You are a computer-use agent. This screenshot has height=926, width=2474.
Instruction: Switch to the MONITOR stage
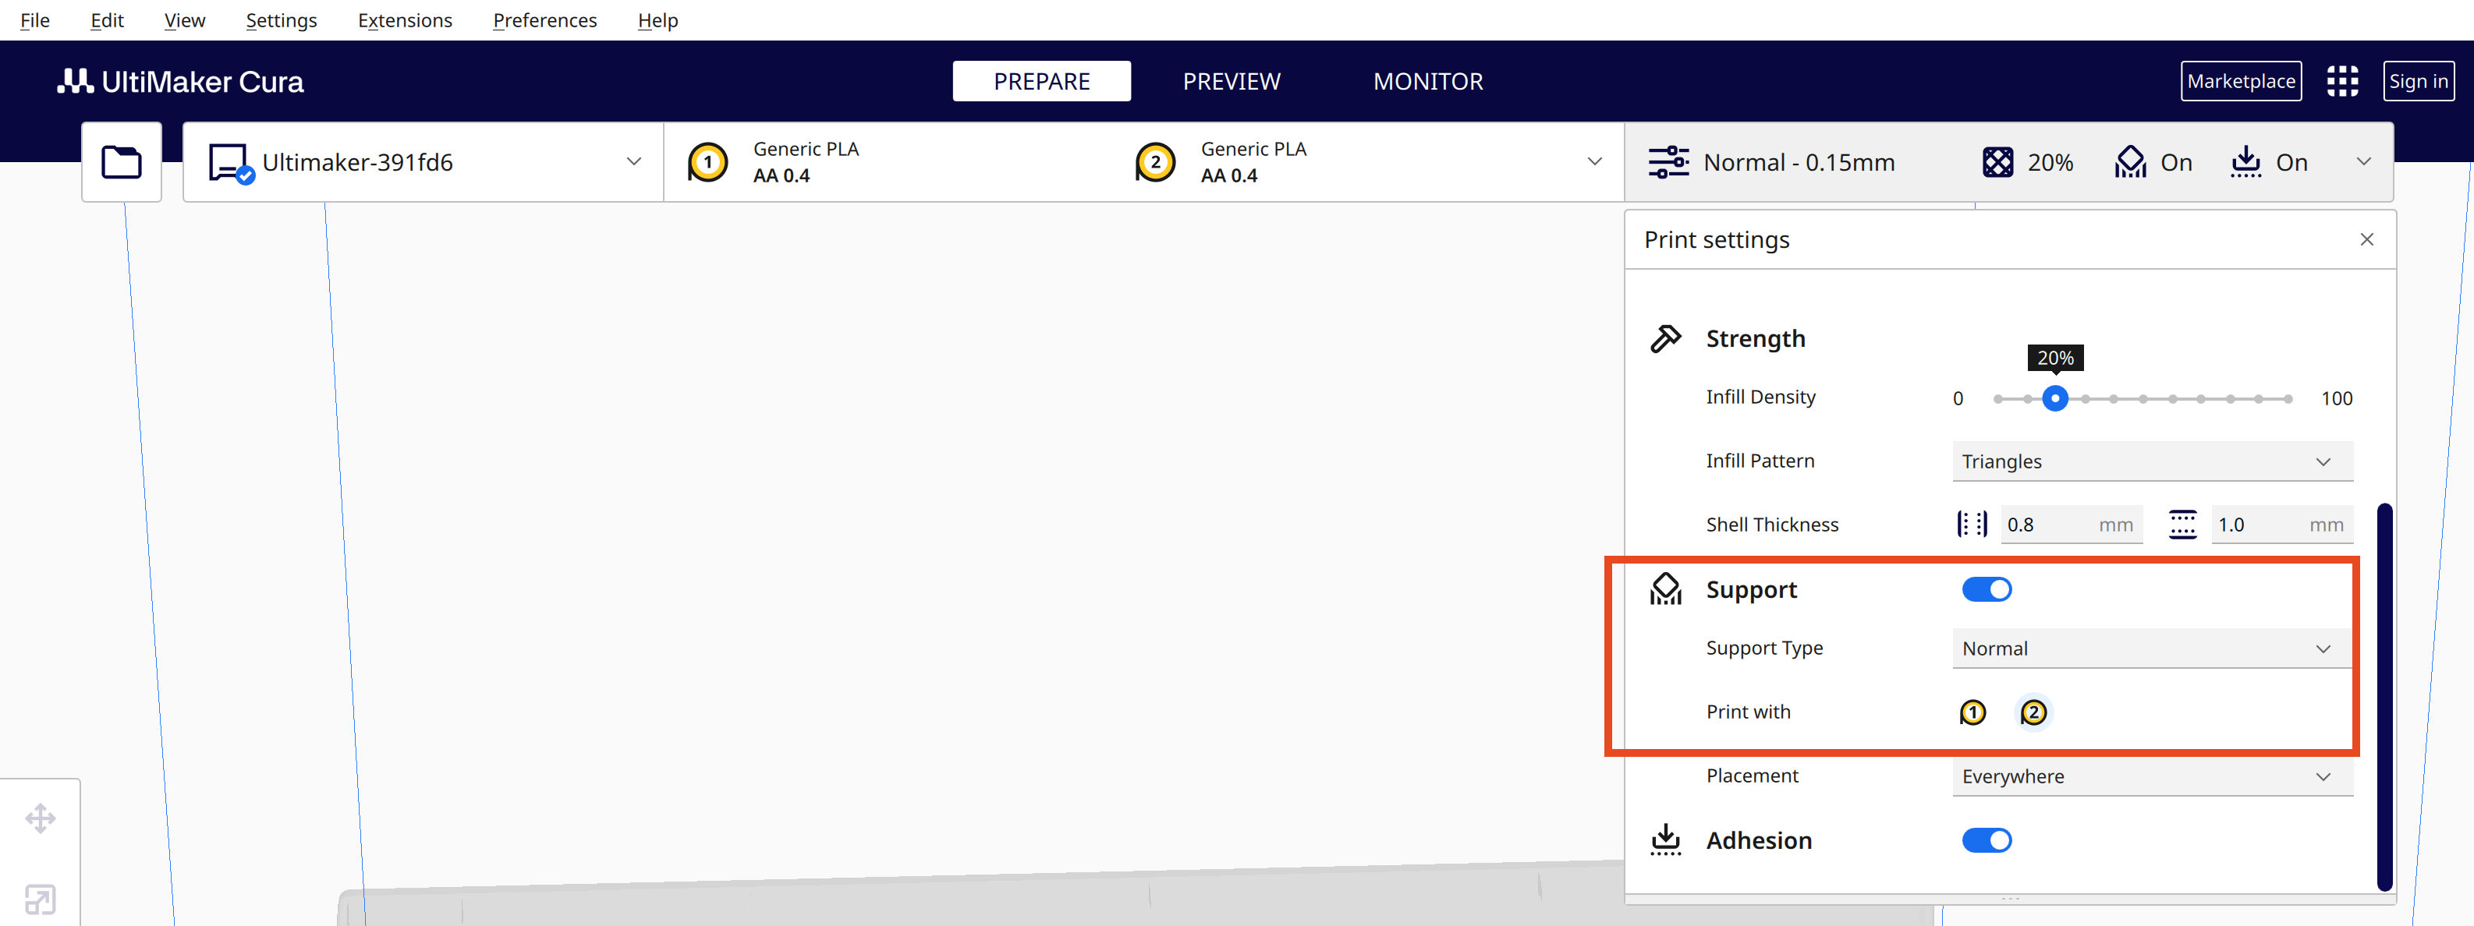pyautogui.click(x=1428, y=82)
